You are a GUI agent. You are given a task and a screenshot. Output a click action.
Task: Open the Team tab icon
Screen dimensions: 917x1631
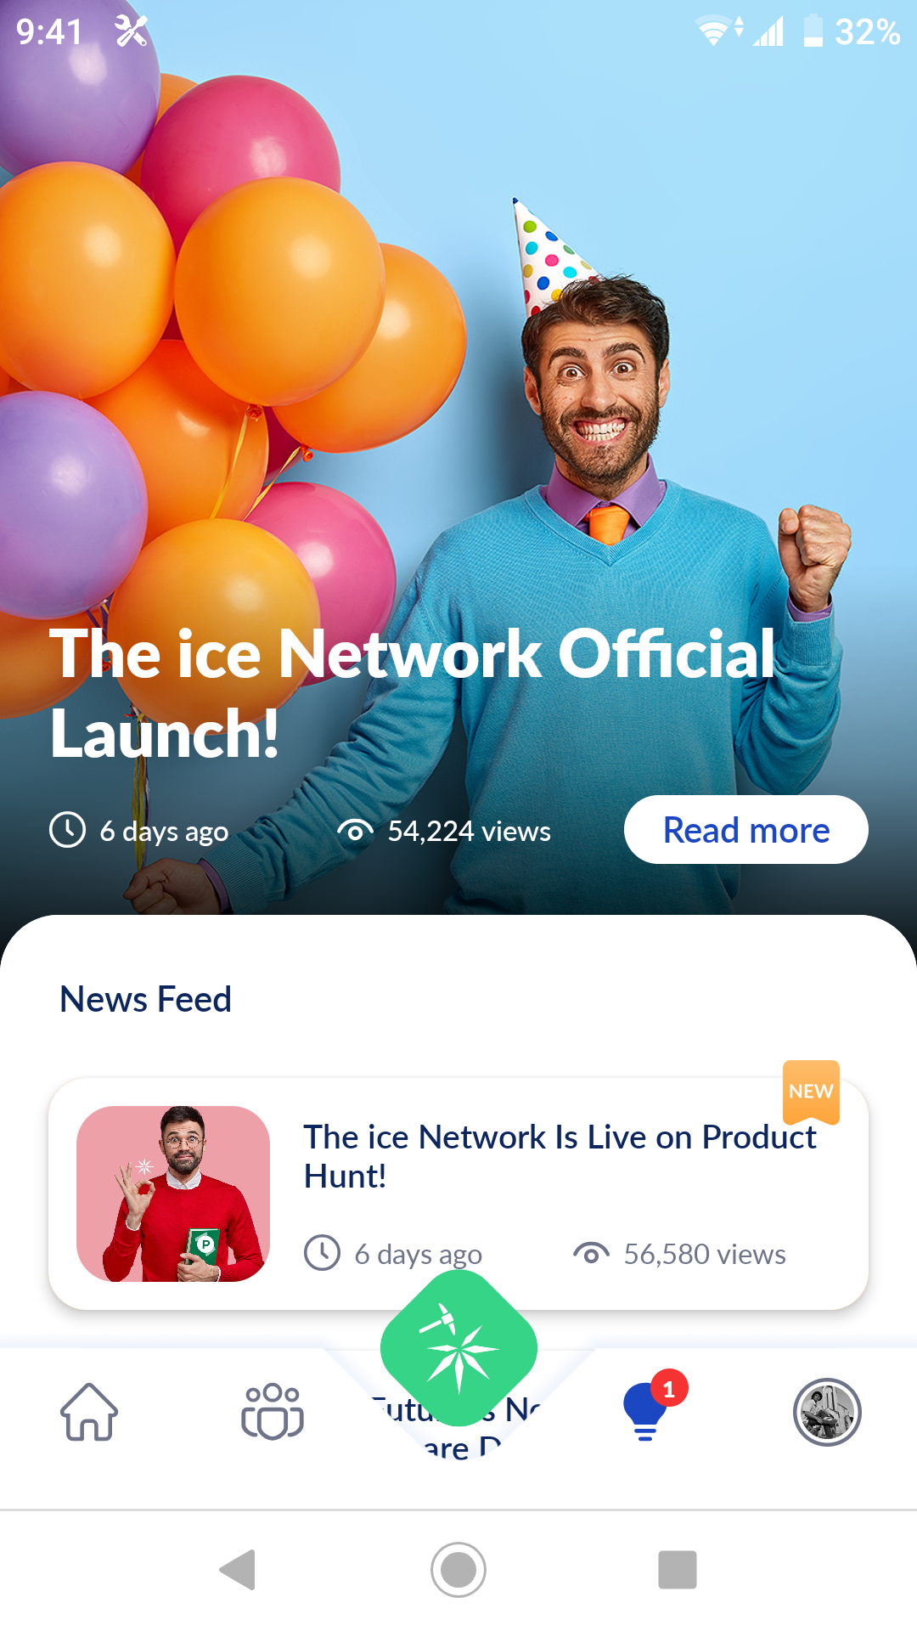pos(273,1412)
